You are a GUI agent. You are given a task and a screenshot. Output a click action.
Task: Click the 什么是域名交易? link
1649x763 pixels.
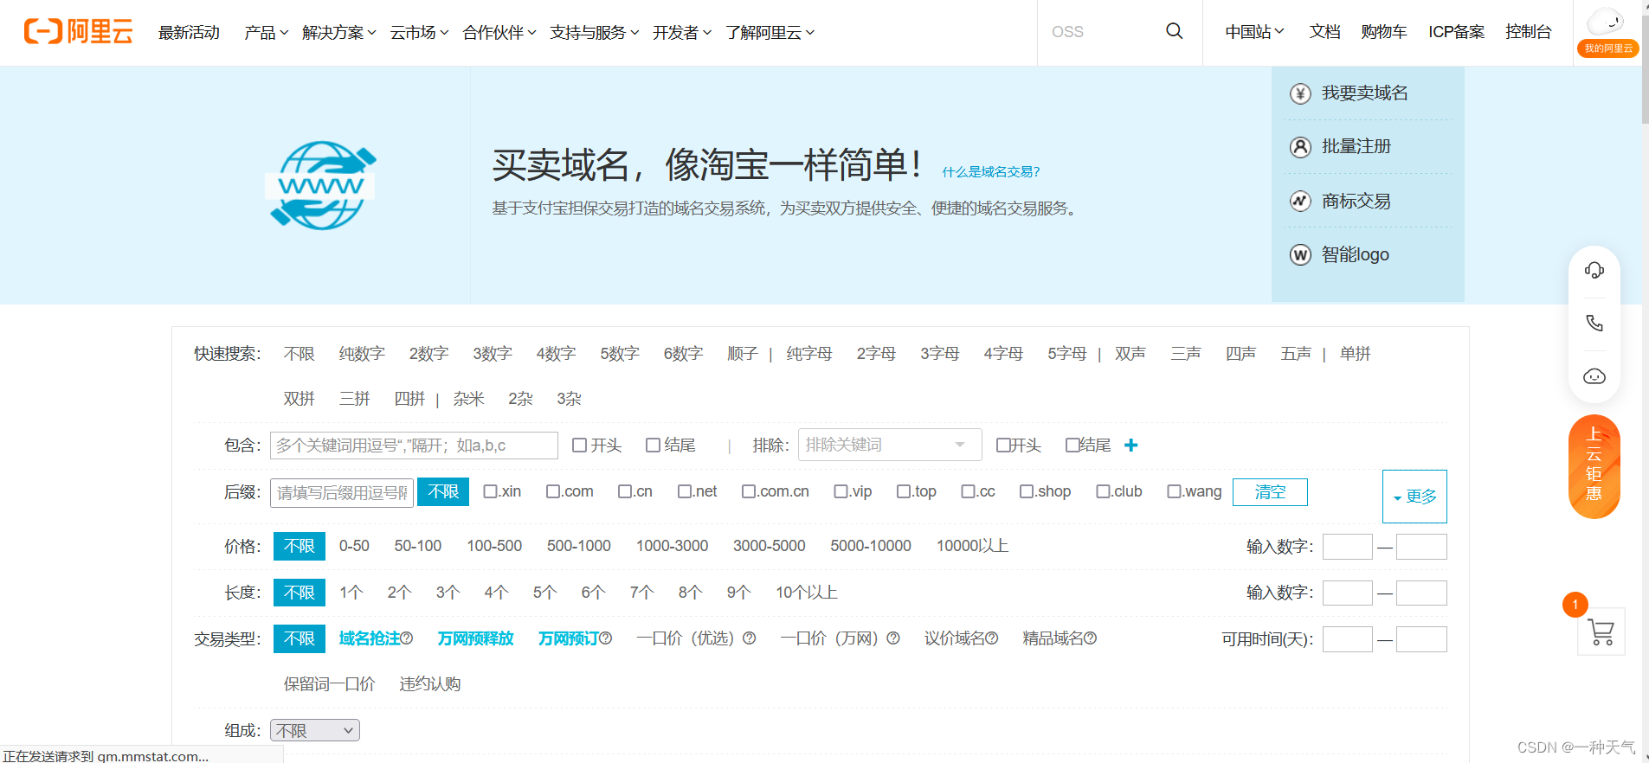[991, 172]
